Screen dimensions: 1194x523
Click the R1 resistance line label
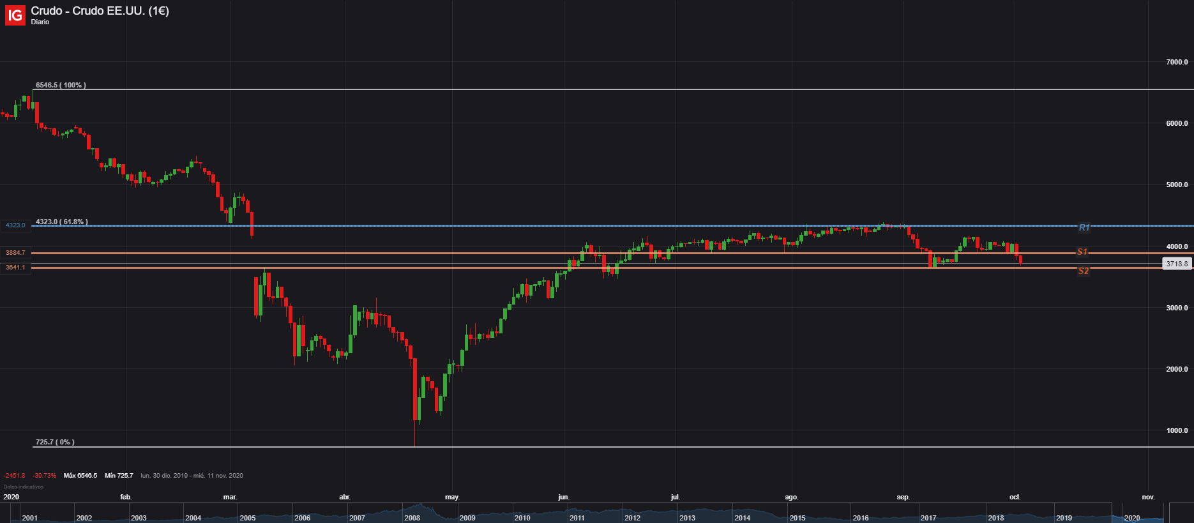[1084, 227]
